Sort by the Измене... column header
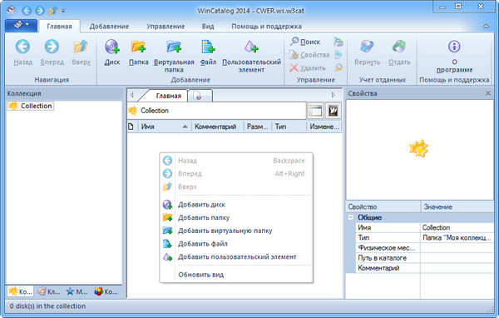The width and height of the screenshot is (499, 318). click(x=324, y=127)
